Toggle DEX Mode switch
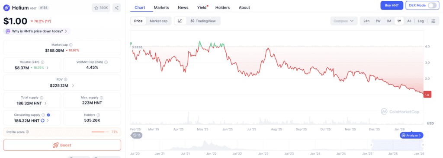This screenshot has width=443, height=158. [432, 5]
